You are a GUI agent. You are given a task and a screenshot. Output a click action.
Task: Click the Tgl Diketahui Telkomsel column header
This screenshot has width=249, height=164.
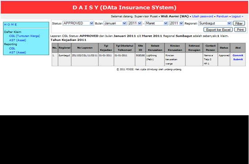point(125,48)
